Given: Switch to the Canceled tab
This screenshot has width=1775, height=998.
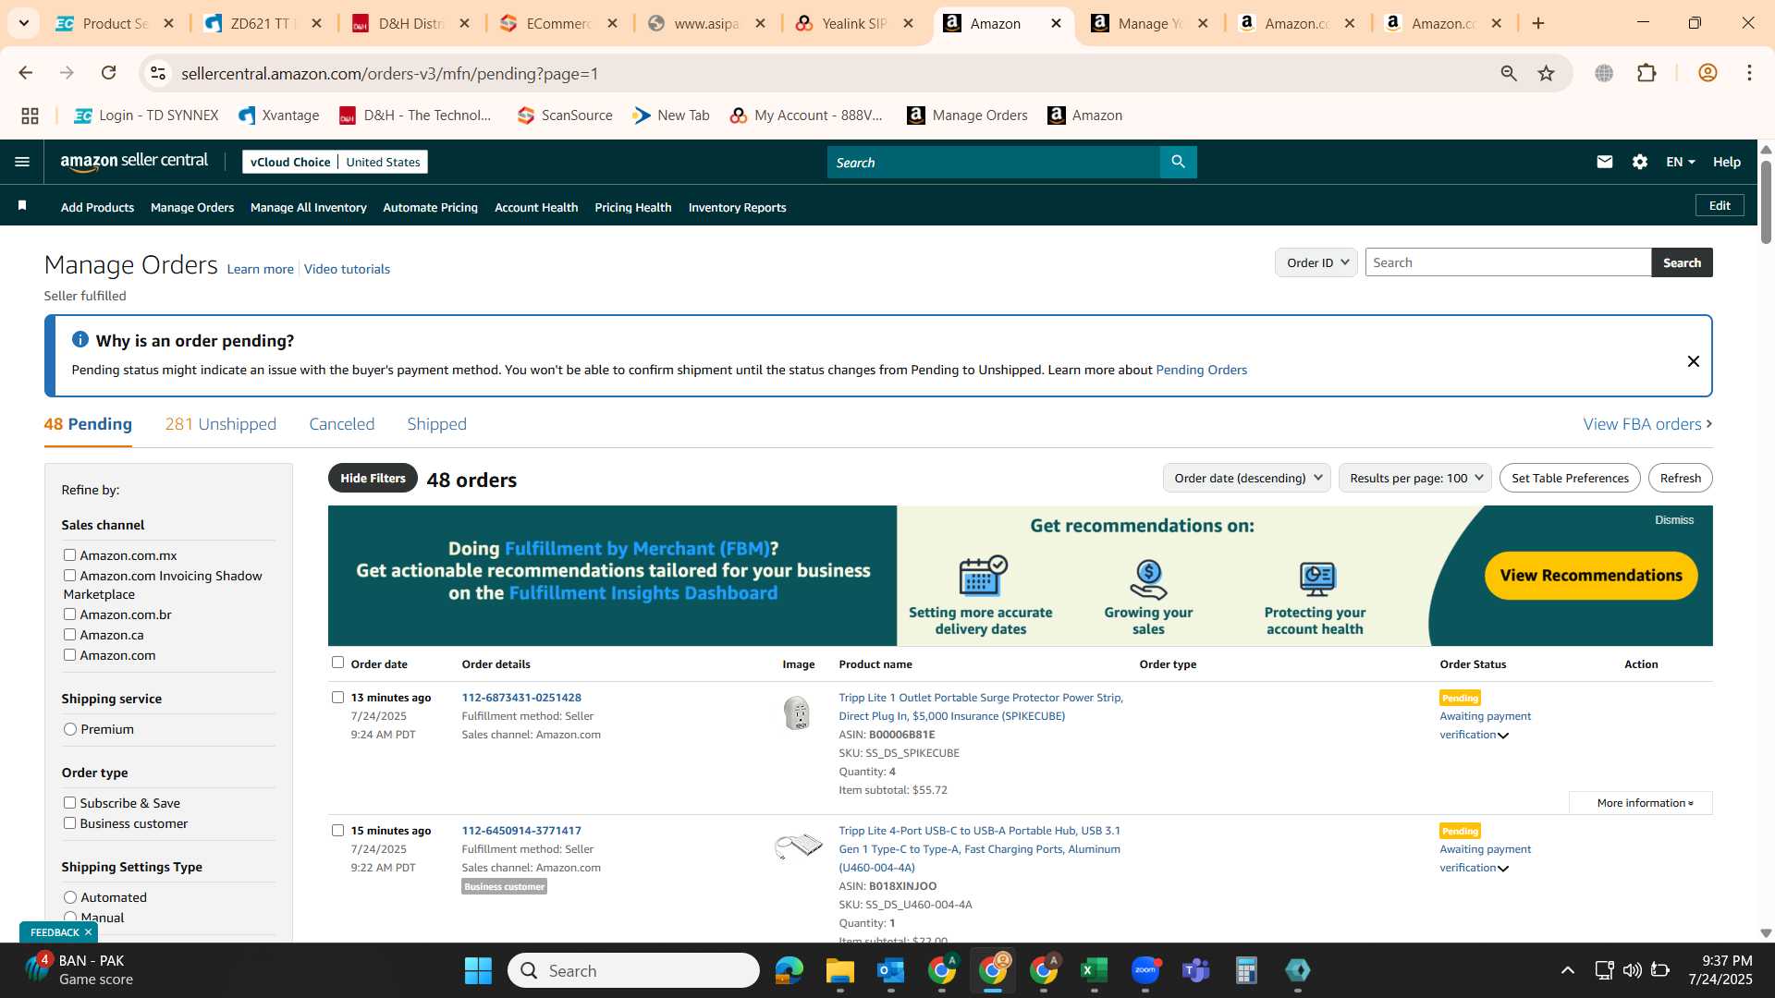Looking at the screenshot, I should point(341,424).
